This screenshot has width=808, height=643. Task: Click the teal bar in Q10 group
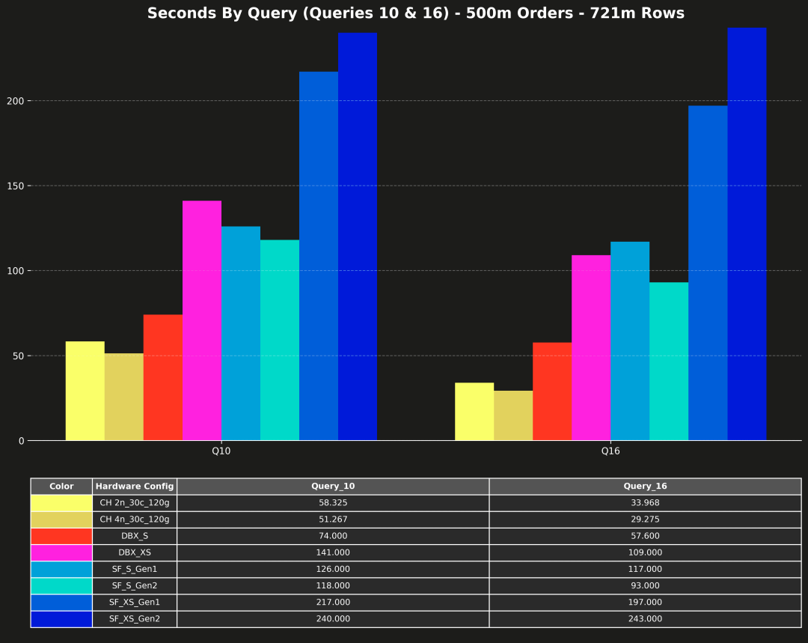pos(280,341)
